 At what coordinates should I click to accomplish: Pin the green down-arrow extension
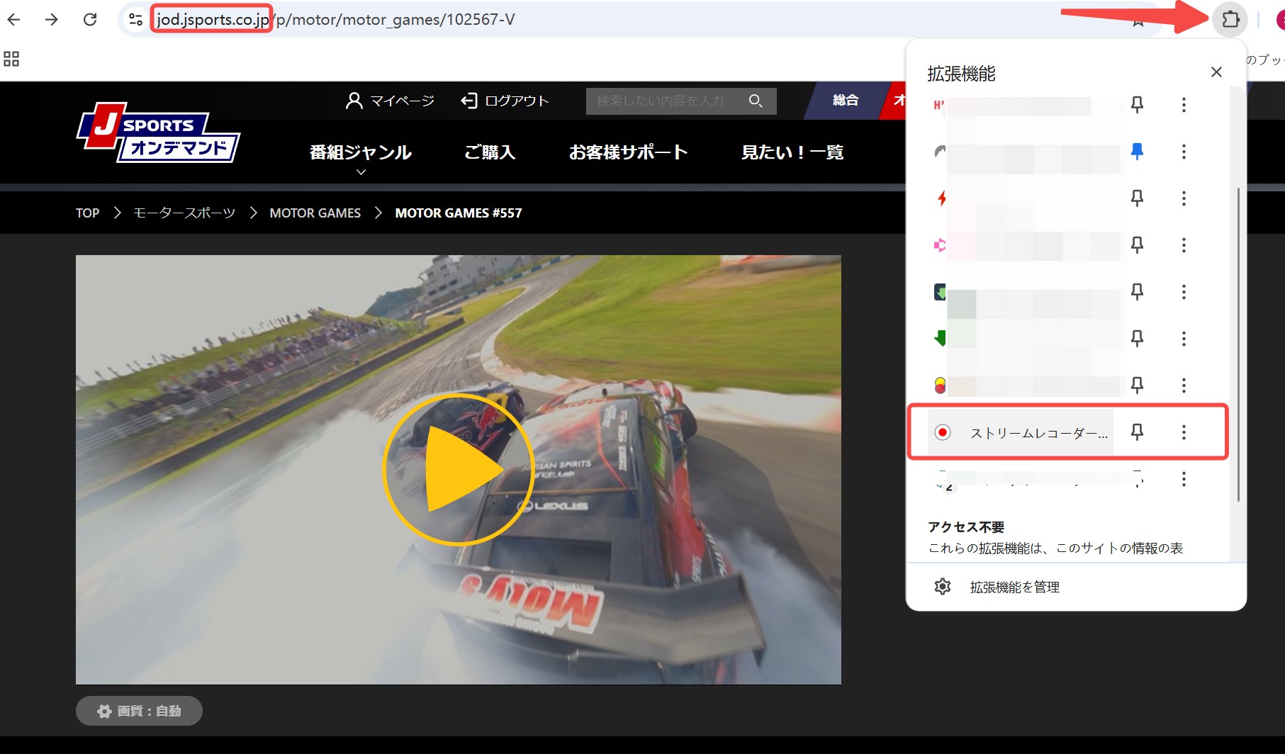[1137, 338]
